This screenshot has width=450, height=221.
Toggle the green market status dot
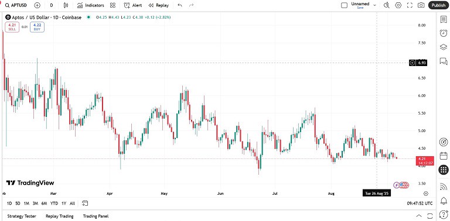point(88,17)
